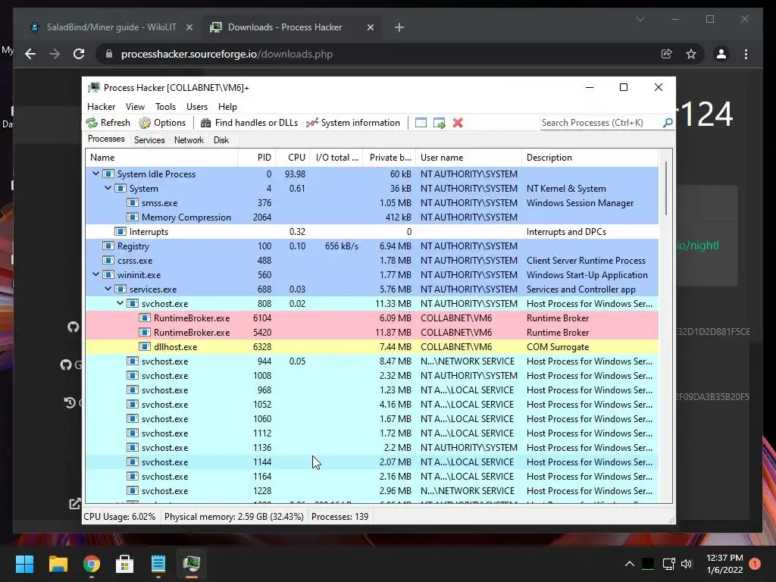Open the Windows Start menu
The width and height of the screenshot is (776, 582).
pyautogui.click(x=24, y=564)
